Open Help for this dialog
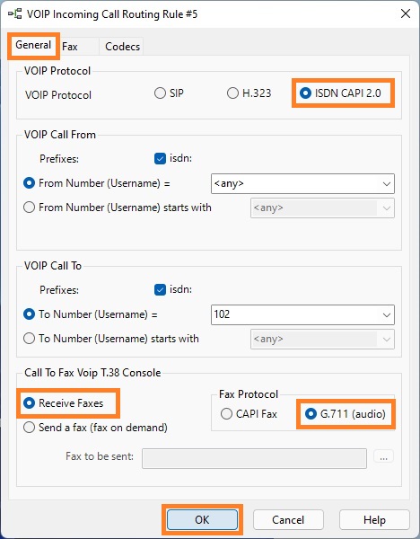420x539 pixels. pos(374,520)
